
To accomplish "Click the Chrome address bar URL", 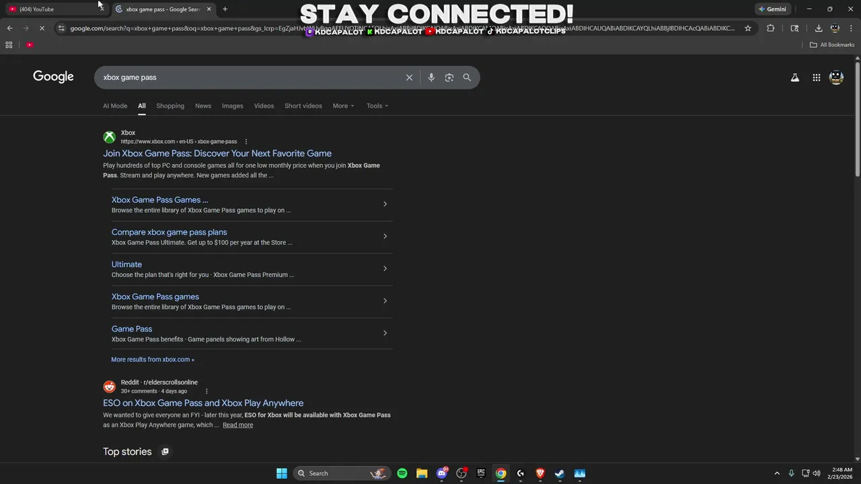I will (x=402, y=28).
